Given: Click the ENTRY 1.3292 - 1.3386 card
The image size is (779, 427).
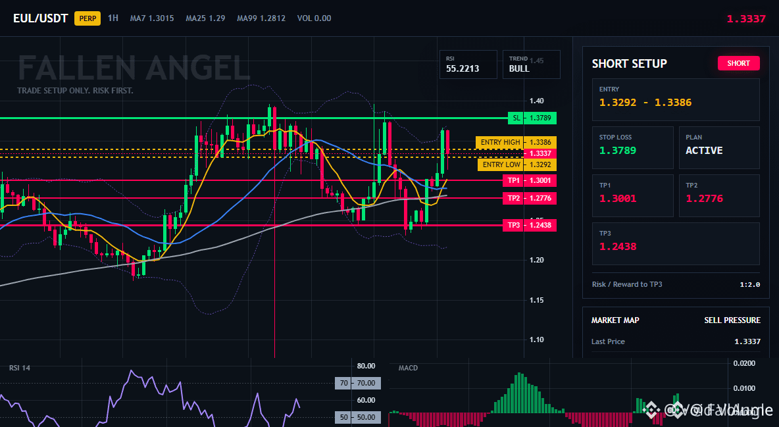Looking at the screenshot, I should (676, 99).
